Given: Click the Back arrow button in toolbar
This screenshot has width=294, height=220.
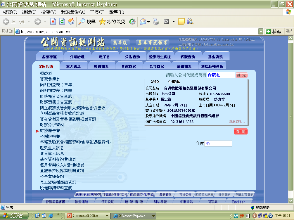Looking at the screenshot, I should coord(6,22).
